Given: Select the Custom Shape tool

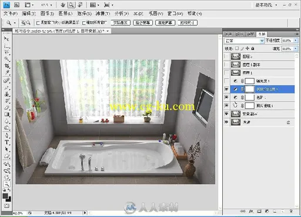Looking at the screenshot, I should click(6, 156).
